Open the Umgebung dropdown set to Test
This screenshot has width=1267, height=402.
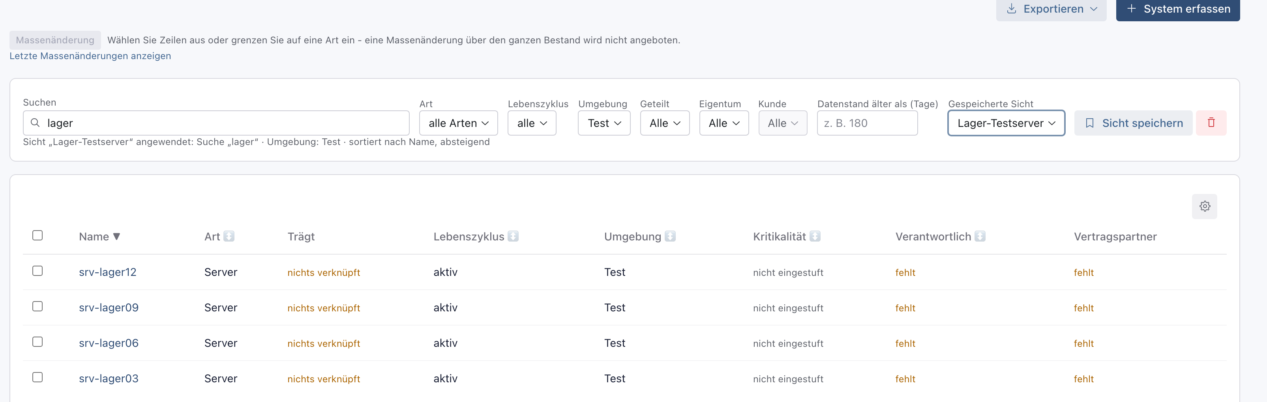(604, 123)
